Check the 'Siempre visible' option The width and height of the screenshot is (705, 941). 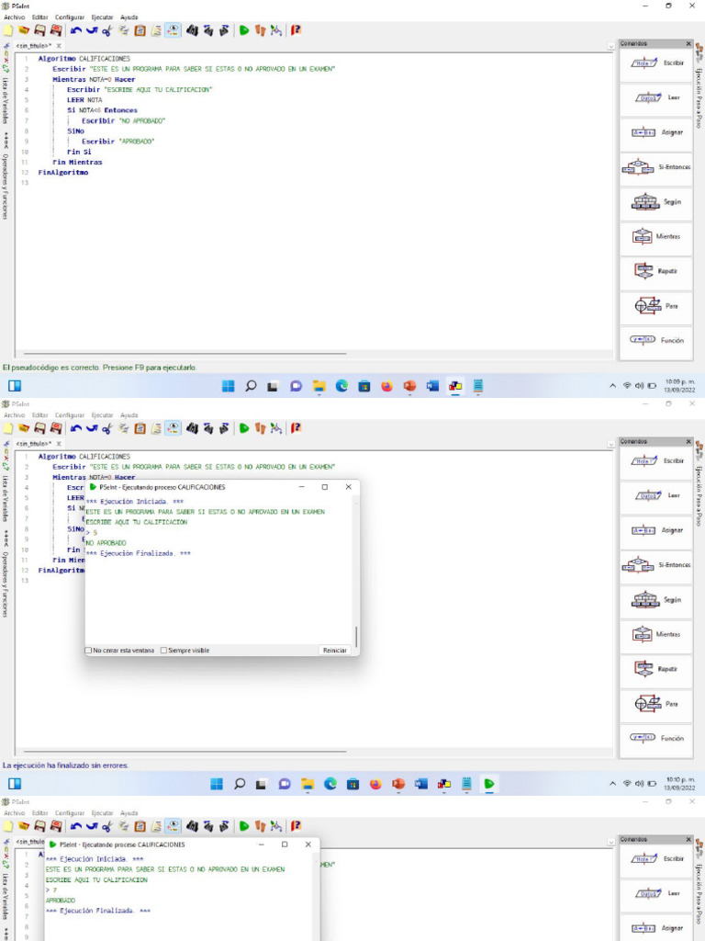(x=164, y=651)
